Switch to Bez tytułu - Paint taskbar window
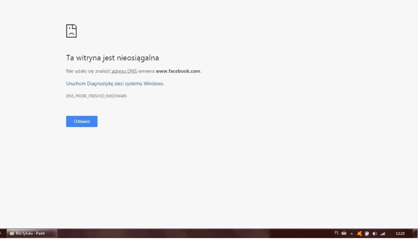 [x=32, y=233]
